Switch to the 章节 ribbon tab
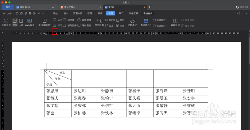The width and height of the screenshot is (250, 130). [121, 13]
